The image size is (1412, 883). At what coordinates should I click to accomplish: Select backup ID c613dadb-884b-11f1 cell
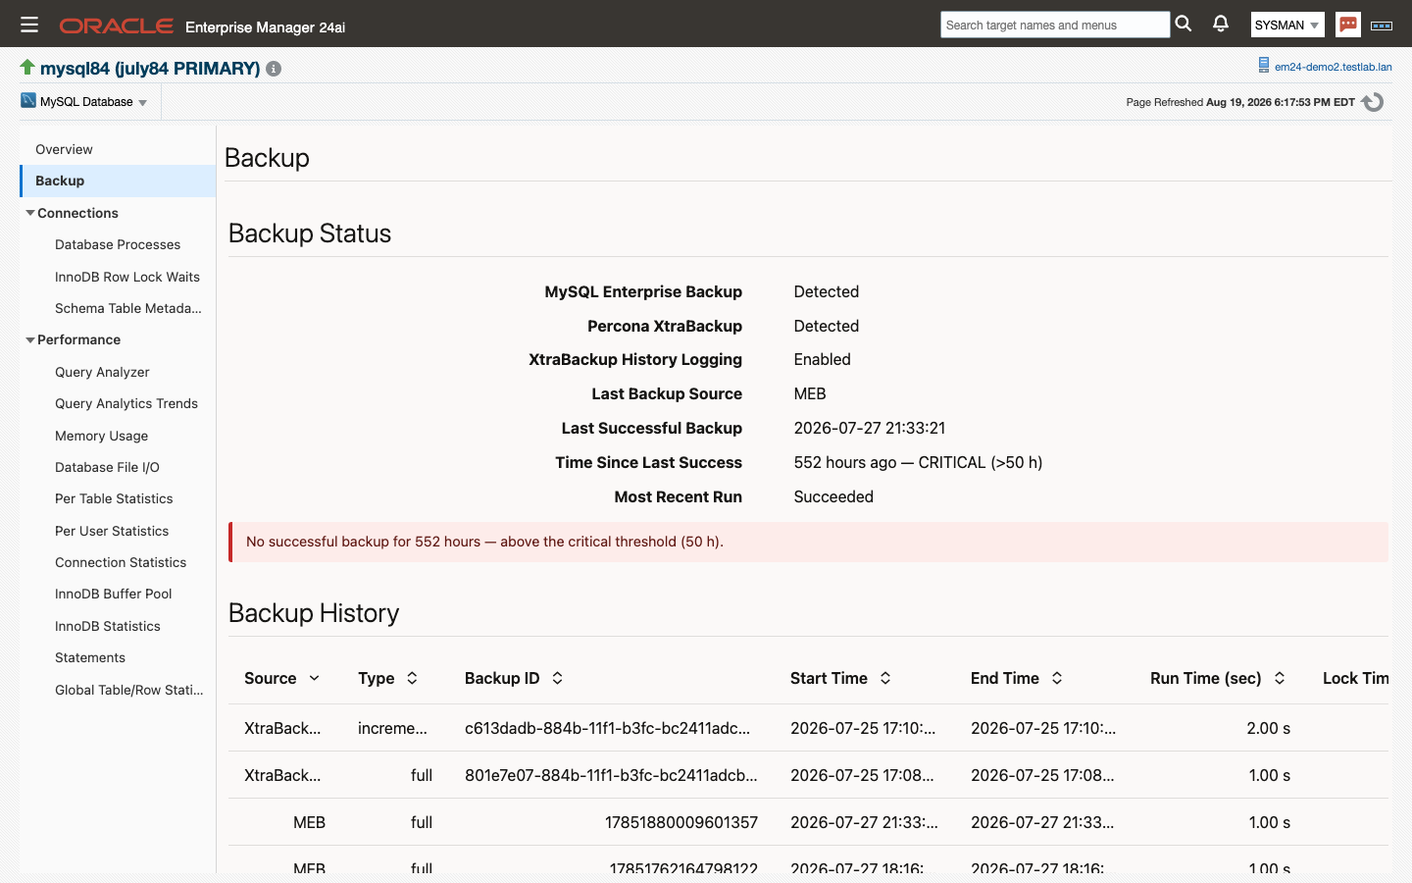pos(607,728)
